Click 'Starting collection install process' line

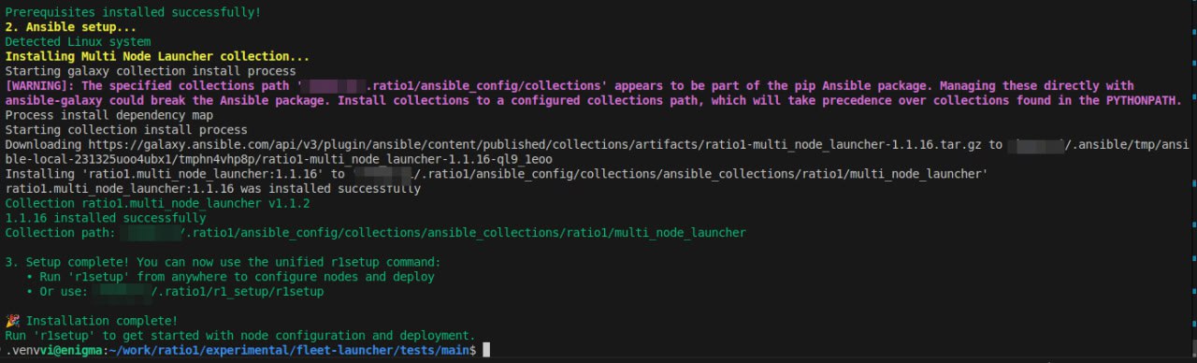(126, 130)
